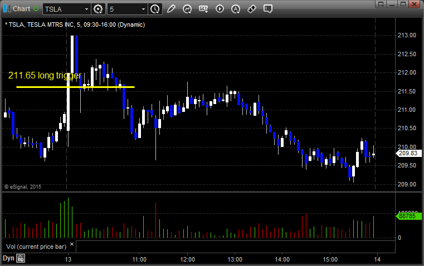Click the 210.50 price axis label

(407, 128)
